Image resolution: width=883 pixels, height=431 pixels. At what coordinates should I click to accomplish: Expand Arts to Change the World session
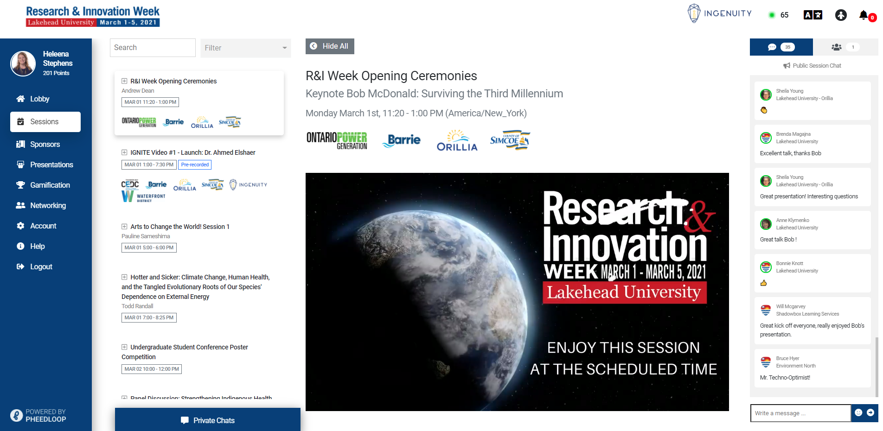pos(124,227)
